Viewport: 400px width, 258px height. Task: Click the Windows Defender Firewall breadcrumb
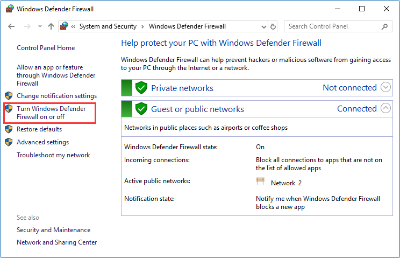(187, 26)
